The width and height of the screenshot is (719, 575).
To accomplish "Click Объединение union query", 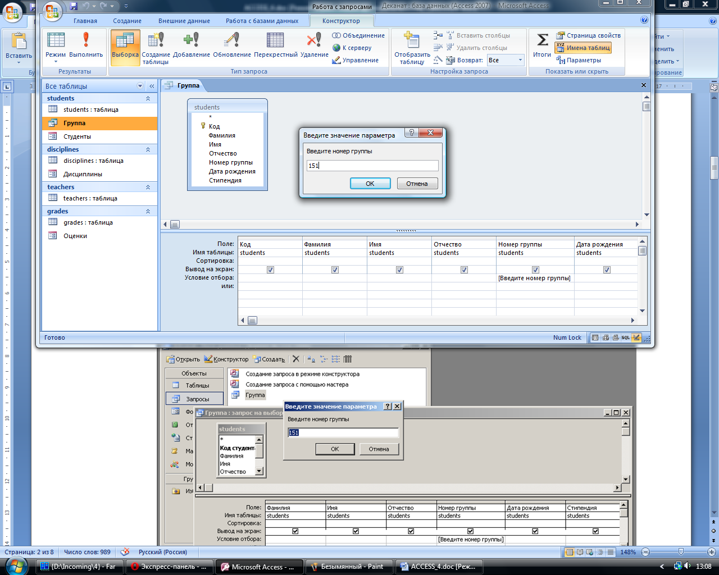I will (358, 35).
